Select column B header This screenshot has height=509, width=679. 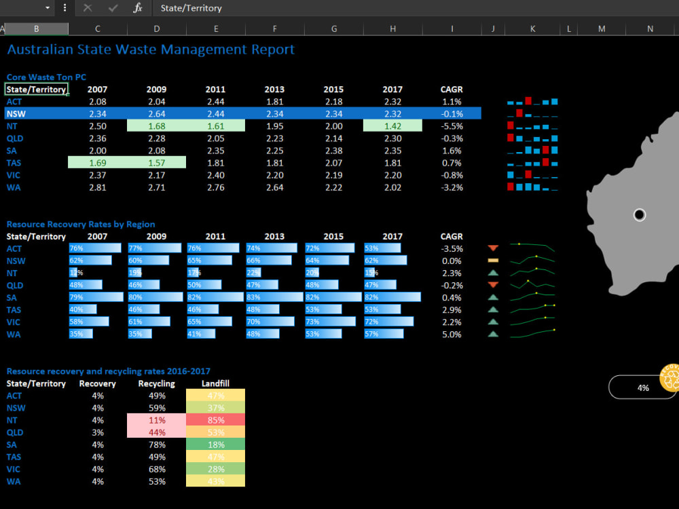point(37,29)
